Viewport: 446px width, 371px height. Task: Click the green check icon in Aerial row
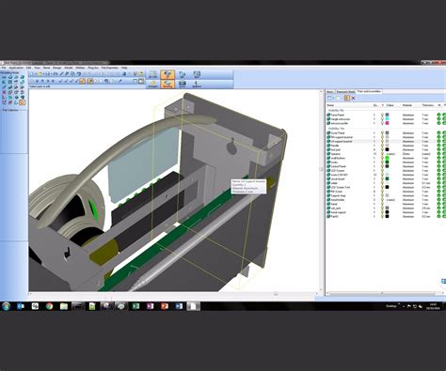[x=438, y=204]
